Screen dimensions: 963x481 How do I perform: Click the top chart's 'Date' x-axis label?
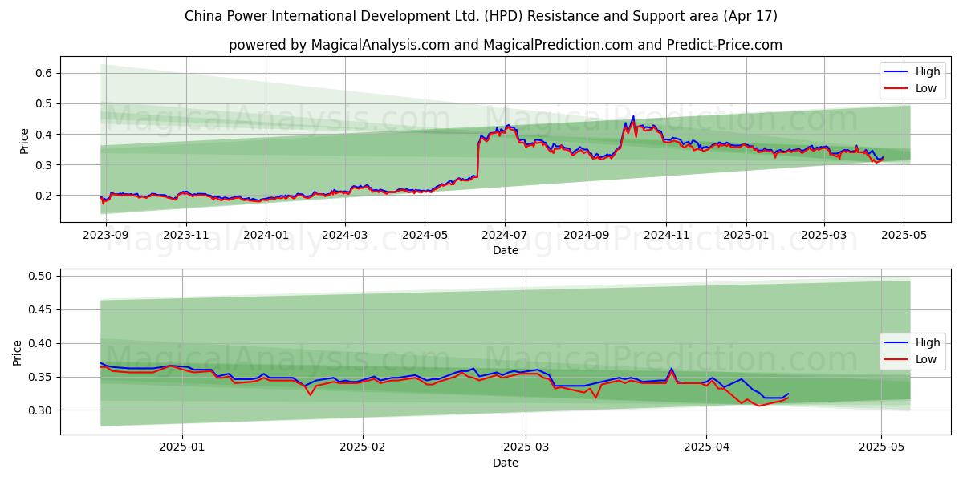(x=506, y=250)
